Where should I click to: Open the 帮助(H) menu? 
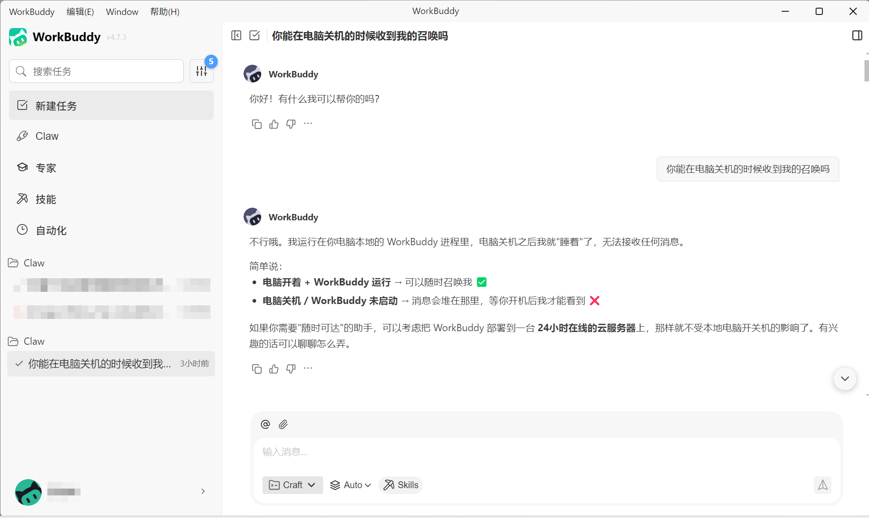click(x=165, y=11)
